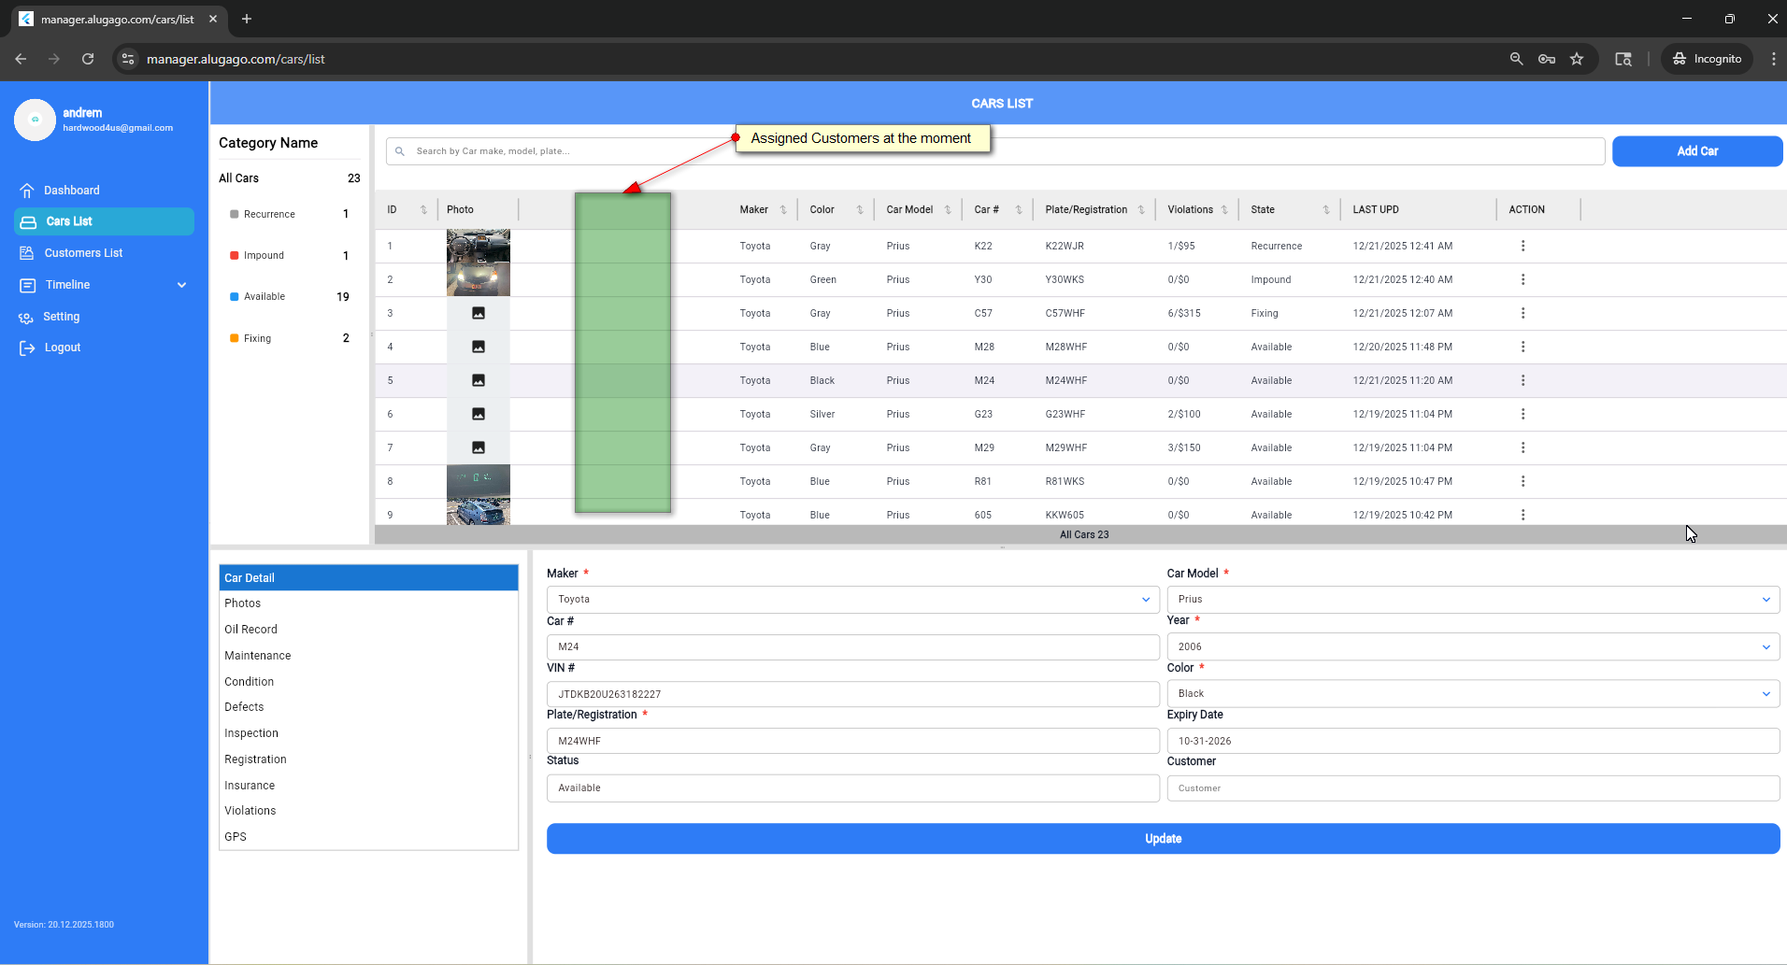
Task: Open the Maker dropdown
Action: [1145, 600]
